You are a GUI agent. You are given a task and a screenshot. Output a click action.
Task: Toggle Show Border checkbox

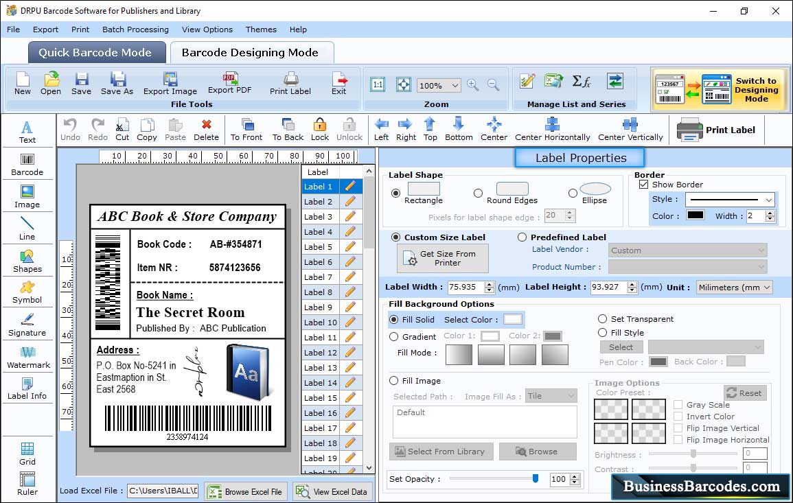tap(643, 184)
